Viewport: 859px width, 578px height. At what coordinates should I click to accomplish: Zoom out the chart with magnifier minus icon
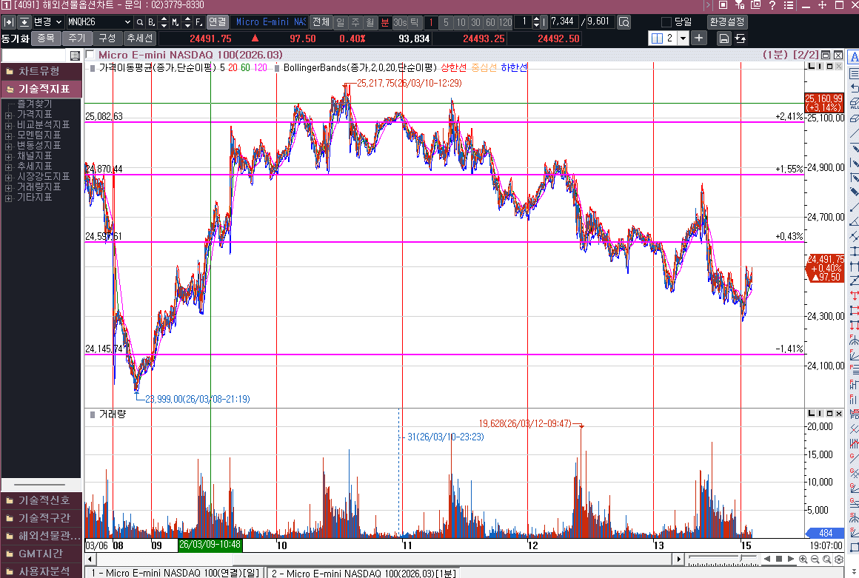click(x=815, y=559)
